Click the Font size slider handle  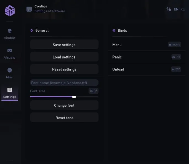click(74, 97)
